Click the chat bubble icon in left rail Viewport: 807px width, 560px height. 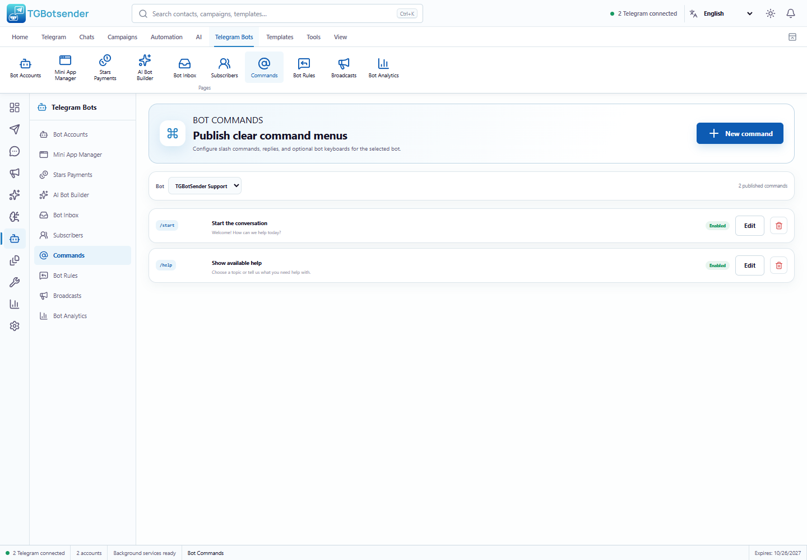click(15, 151)
